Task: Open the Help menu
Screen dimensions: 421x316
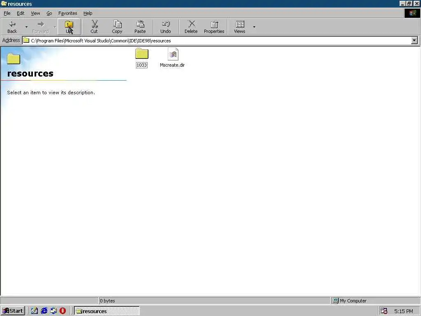Action: [88, 13]
